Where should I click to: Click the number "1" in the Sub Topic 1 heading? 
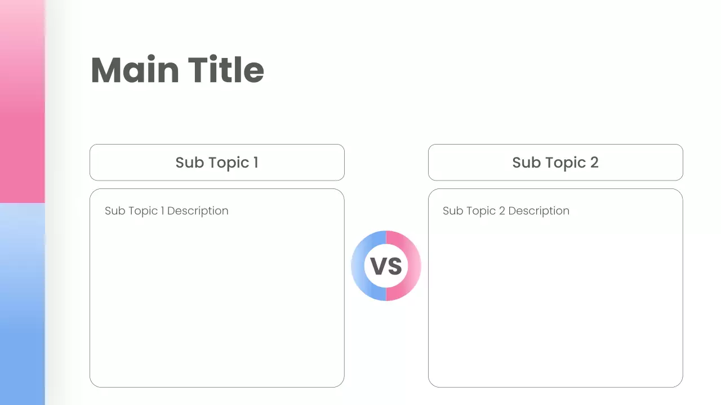[255, 163]
